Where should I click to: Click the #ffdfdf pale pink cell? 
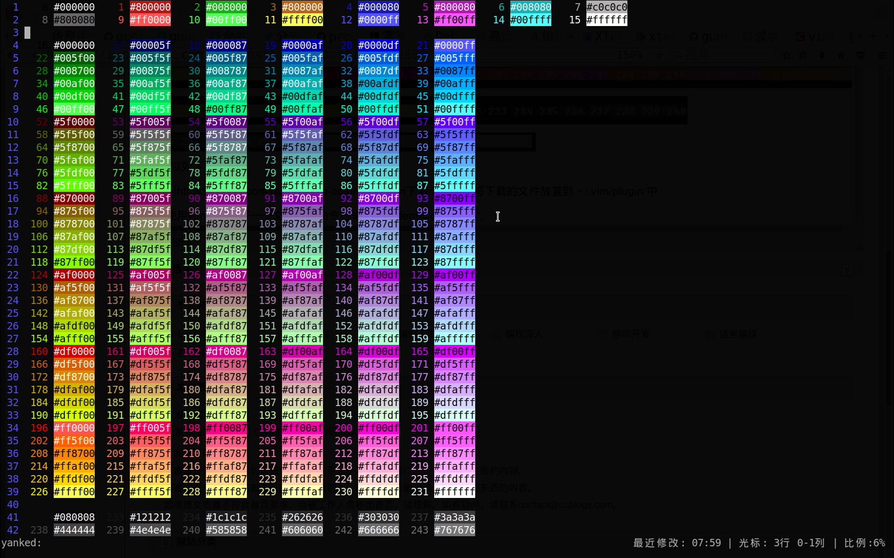coord(378,479)
